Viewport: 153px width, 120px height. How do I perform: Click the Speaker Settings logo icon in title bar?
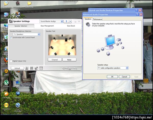coord(11,21)
